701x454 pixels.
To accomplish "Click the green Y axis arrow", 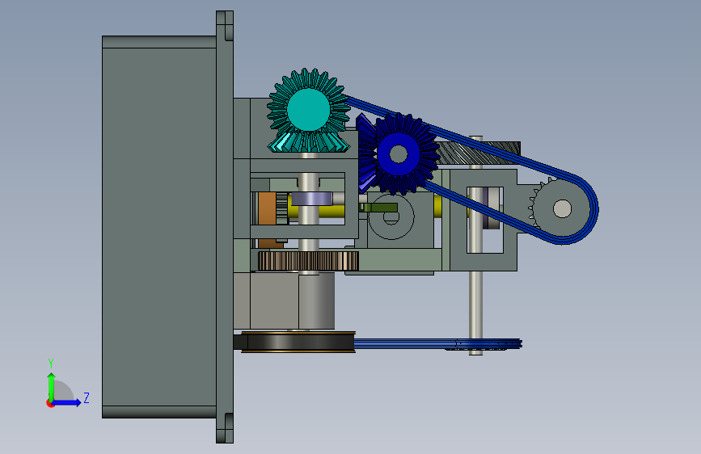I will tap(52, 387).
